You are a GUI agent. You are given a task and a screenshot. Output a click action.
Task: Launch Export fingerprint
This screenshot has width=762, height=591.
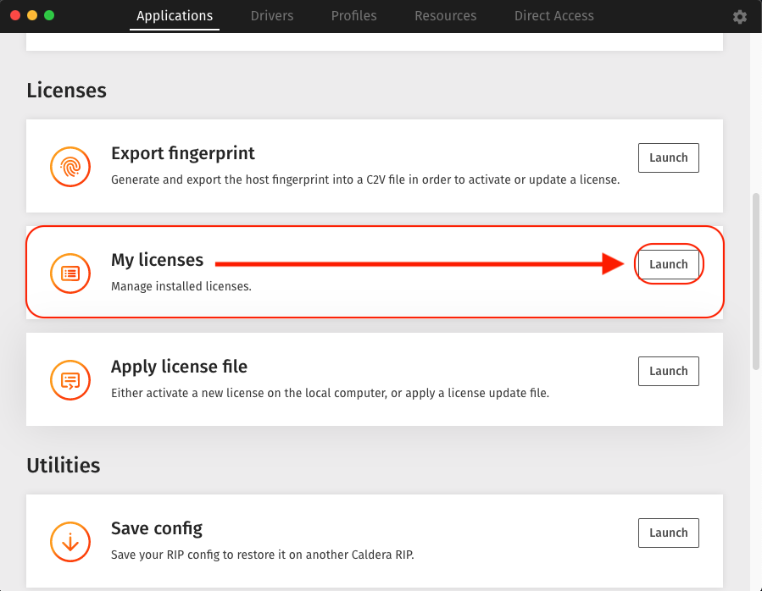pyautogui.click(x=668, y=157)
